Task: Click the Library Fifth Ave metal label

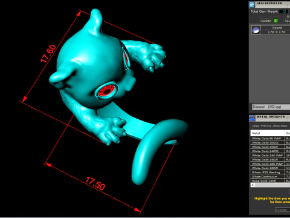Action: tap(269, 126)
